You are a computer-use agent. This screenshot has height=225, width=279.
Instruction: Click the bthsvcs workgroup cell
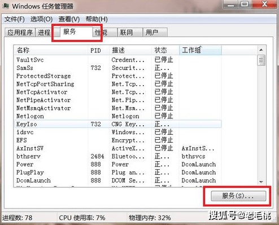click(x=193, y=156)
